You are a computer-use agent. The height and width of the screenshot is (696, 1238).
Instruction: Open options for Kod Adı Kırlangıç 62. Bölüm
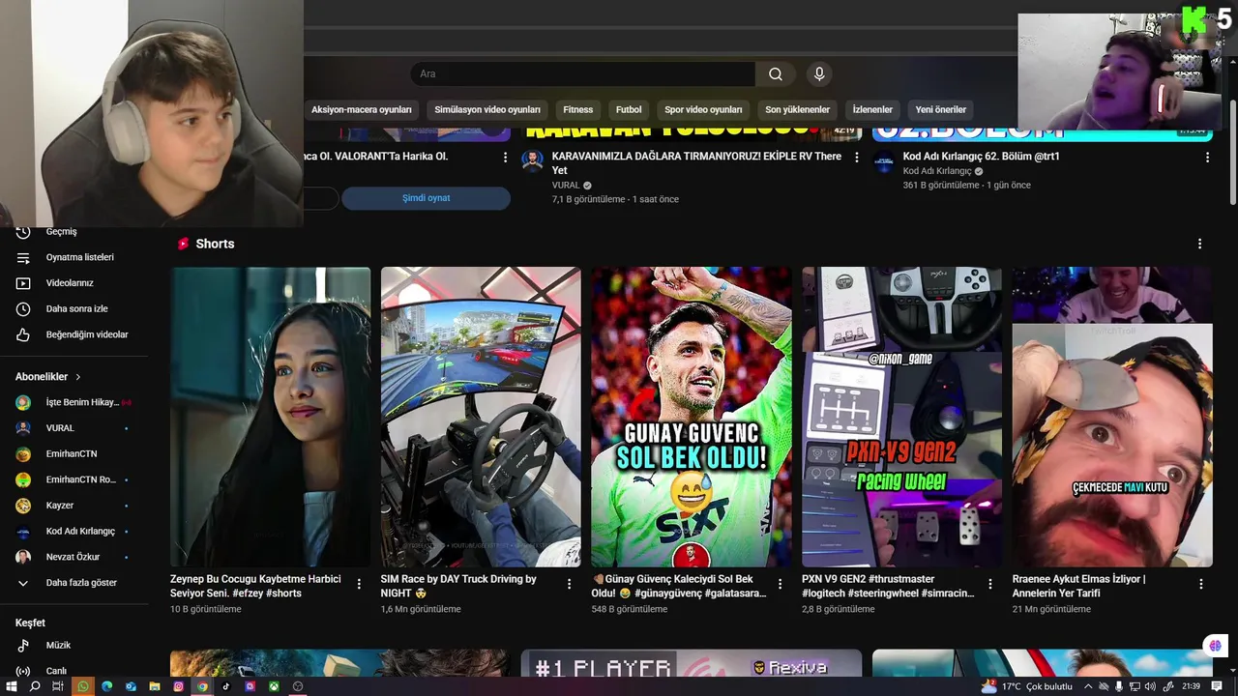(1207, 157)
